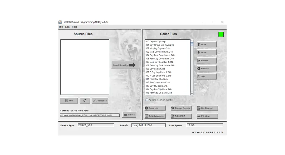
Task: Select 004 Coy Fem Sore Howls.24b
Action: pos(168,55)
